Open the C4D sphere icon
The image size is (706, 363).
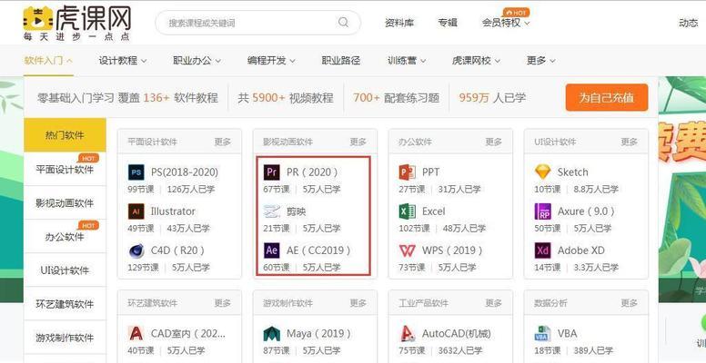click(136, 250)
